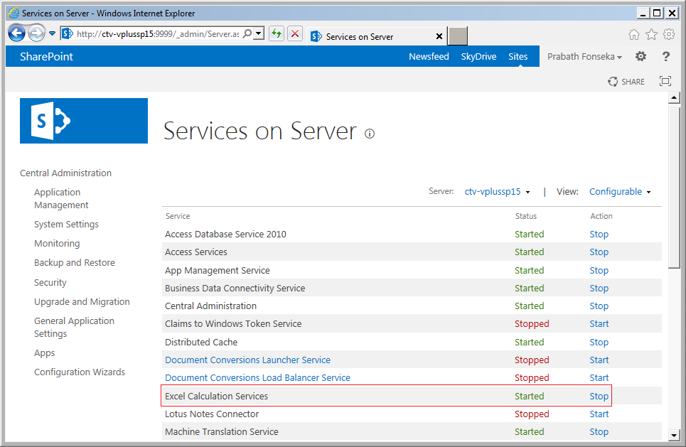This screenshot has width=686, height=447.
Task: Stop loading with the red X icon
Action: click(295, 33)
